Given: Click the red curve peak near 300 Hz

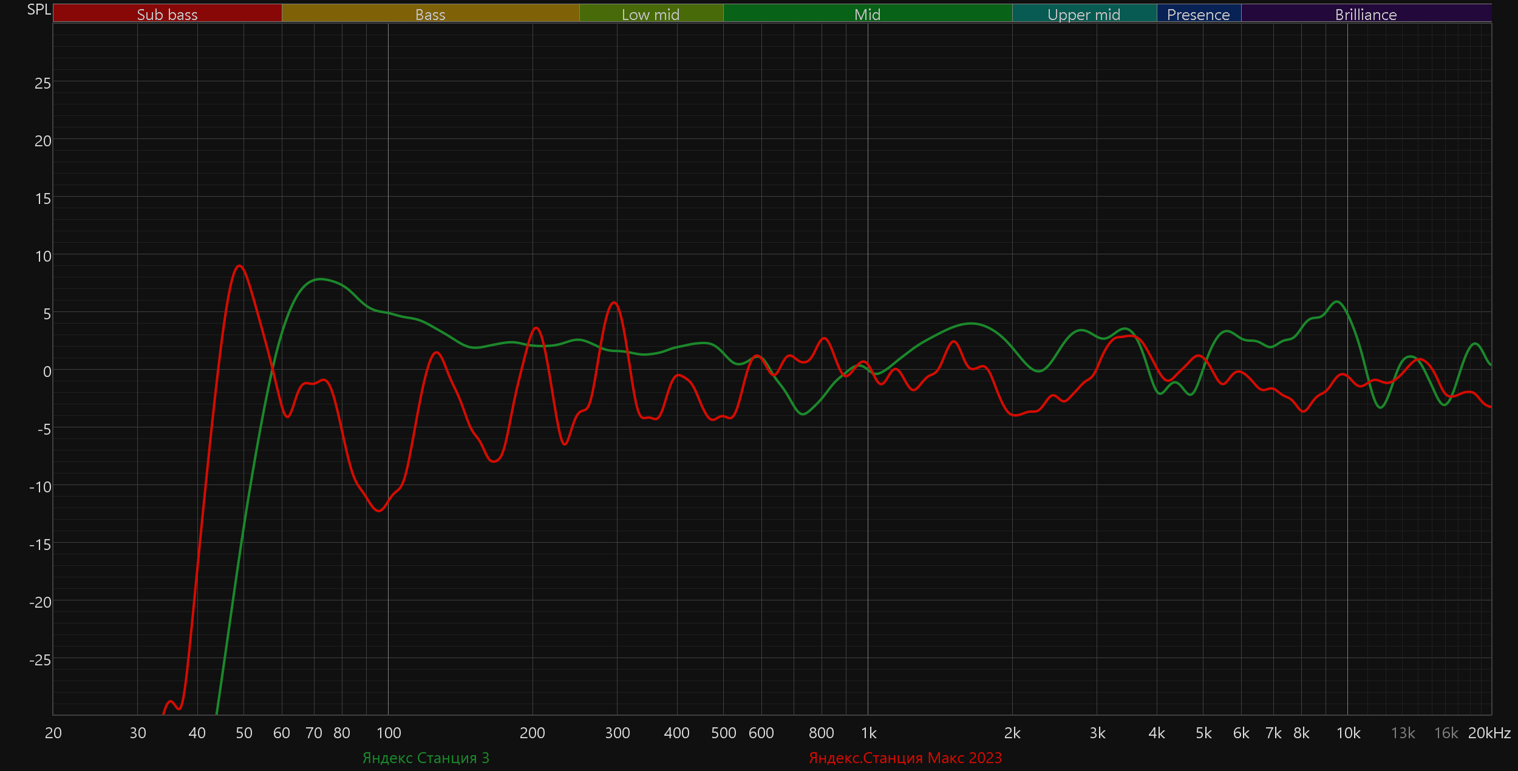Looking at the screenshot, I should [614, 302].
